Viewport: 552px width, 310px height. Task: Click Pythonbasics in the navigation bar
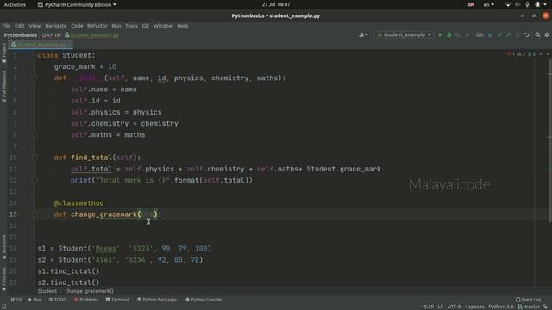pyautogui.click(x=21, y=35)
